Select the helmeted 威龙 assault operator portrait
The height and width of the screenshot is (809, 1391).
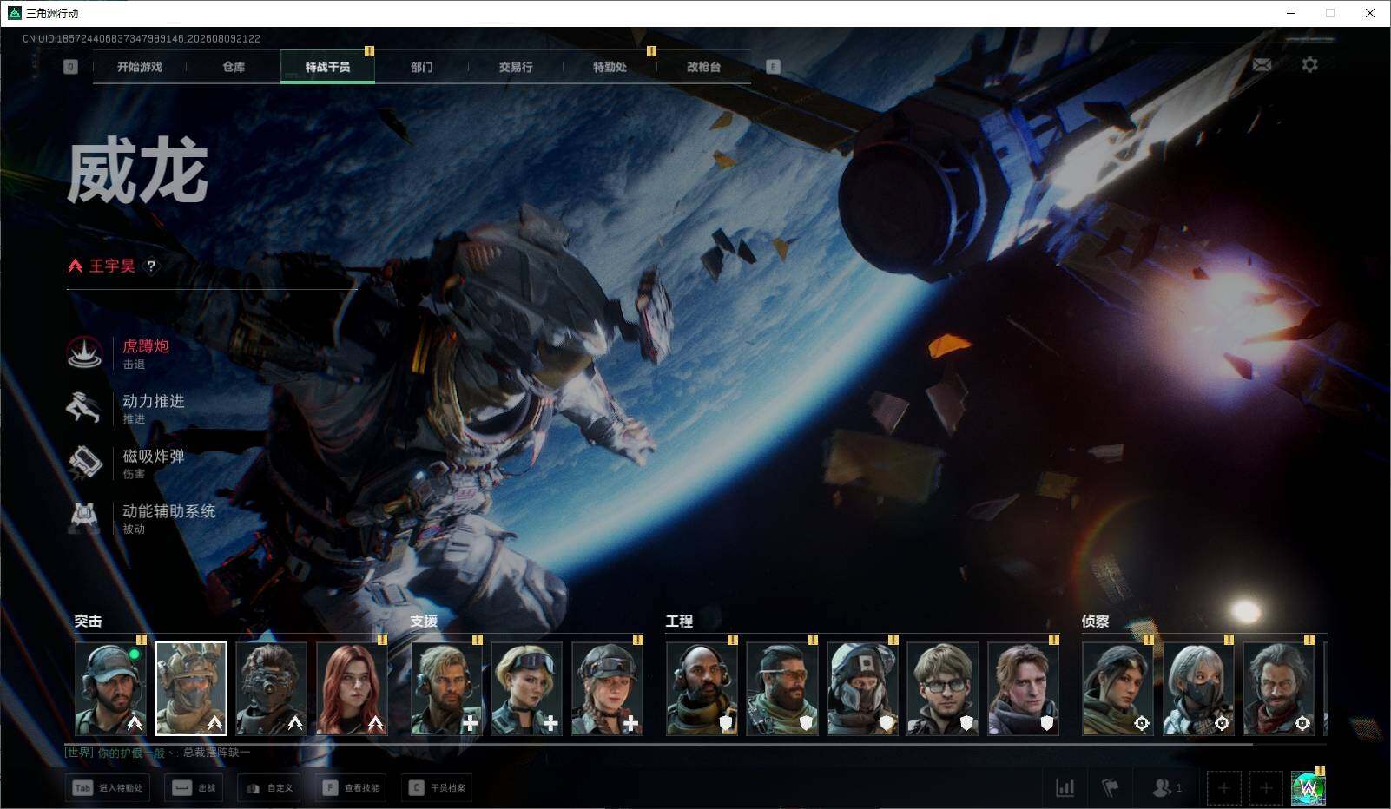pos(191,688)
